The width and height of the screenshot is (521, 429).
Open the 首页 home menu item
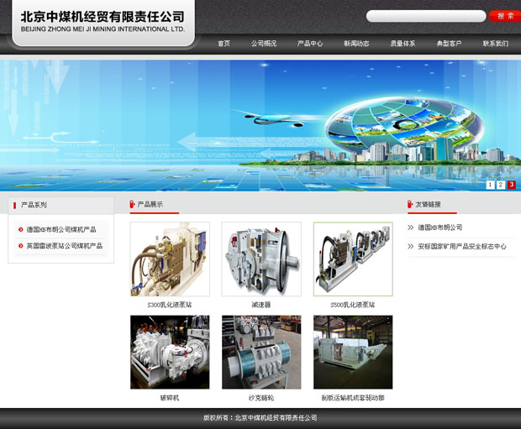(x=224, y=44)
